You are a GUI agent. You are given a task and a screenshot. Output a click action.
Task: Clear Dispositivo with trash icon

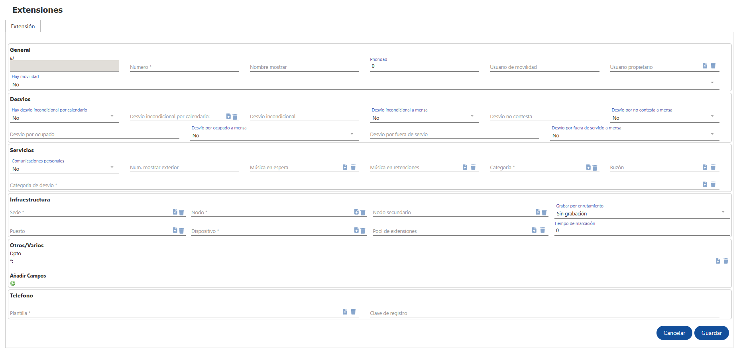[x=363, y=231]
